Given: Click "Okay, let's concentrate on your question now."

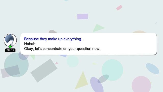Looking at the screenshot, I should click(x=62, y=49).
